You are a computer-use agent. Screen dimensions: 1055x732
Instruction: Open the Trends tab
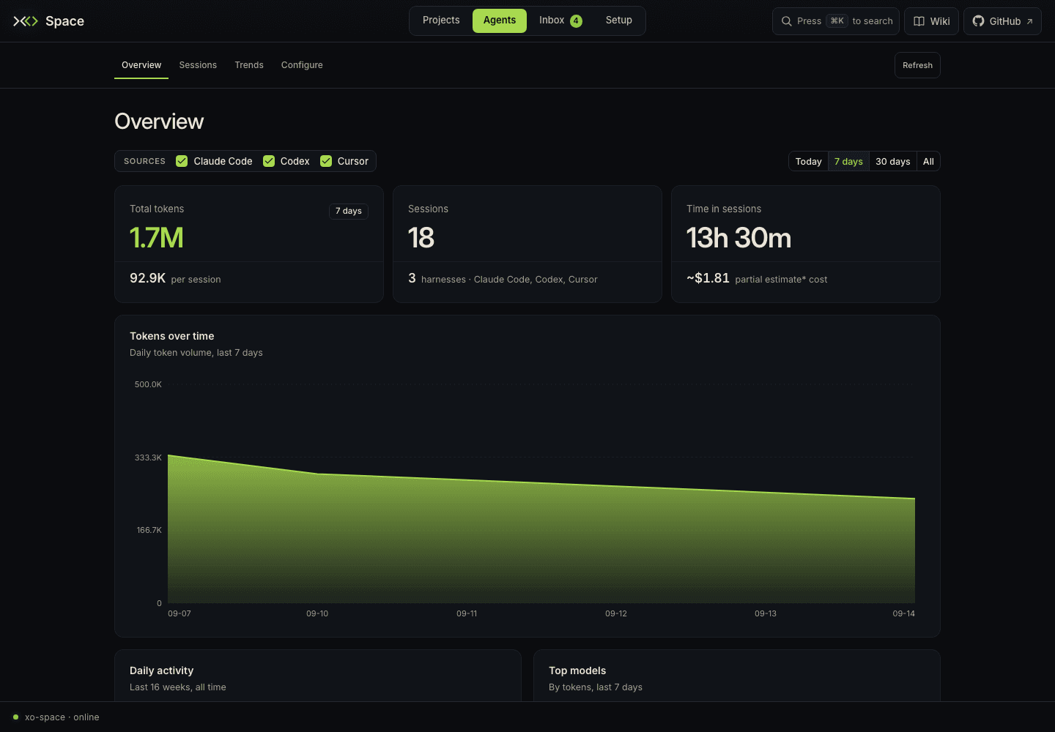249,65
